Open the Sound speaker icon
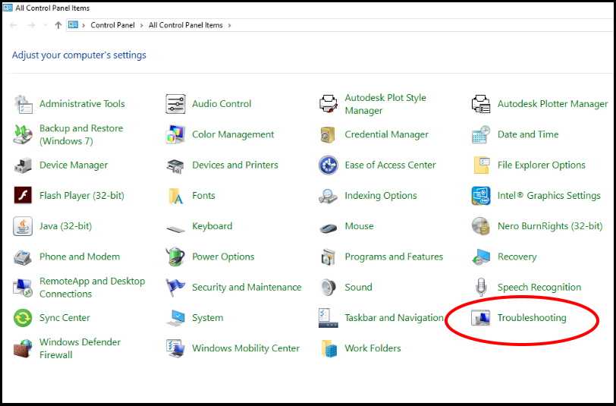Viewport: 616px width, 406px height. (328, 288)
